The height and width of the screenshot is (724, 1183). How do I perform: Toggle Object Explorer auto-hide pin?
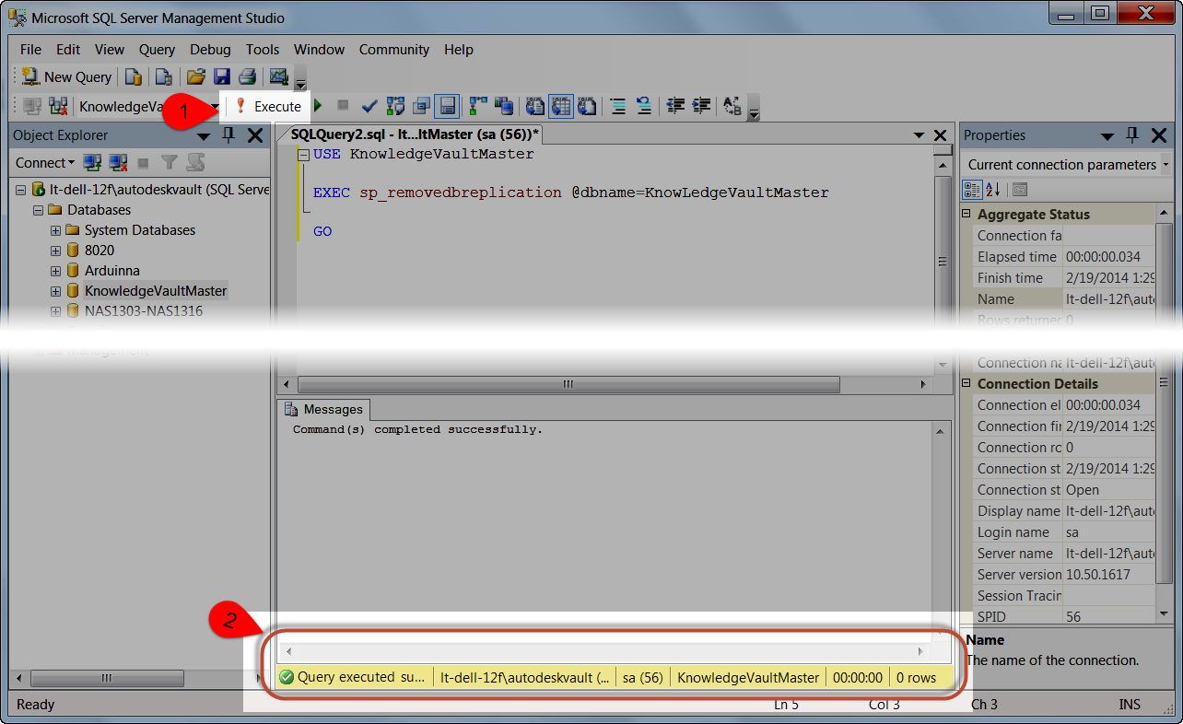(x=229, y=135)
